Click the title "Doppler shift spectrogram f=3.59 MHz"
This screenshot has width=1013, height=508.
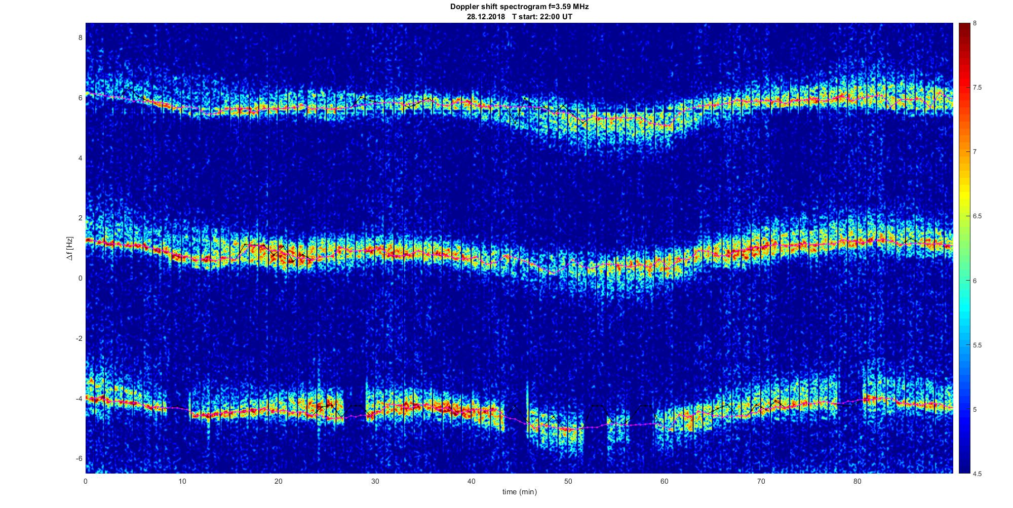pyautogui.click(x=519, y=7)
